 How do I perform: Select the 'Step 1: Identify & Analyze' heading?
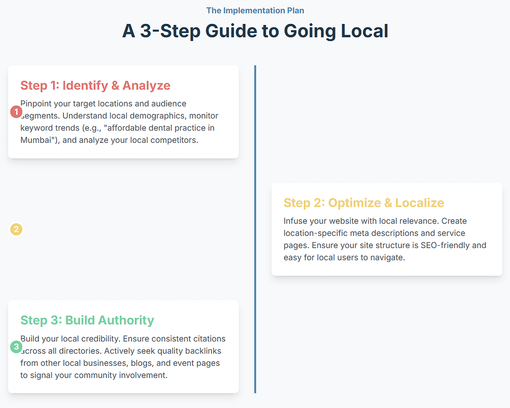click(95, 85)
